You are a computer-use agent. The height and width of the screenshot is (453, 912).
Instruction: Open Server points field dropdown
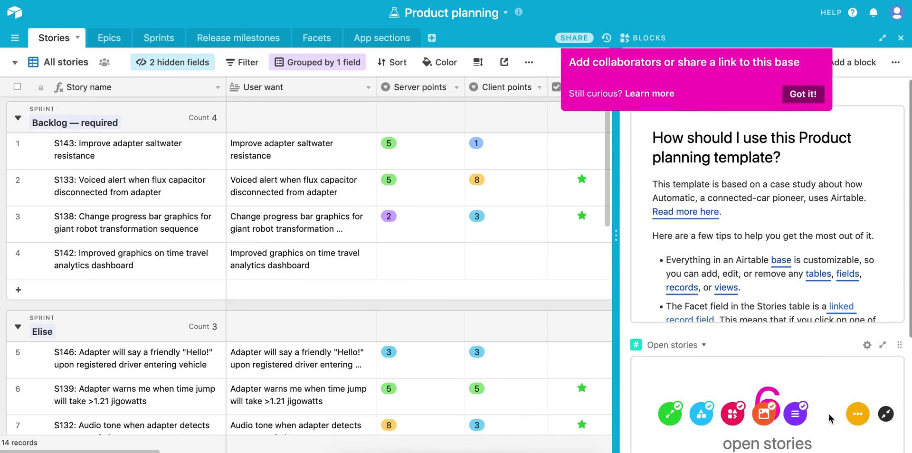coord(456,87)
